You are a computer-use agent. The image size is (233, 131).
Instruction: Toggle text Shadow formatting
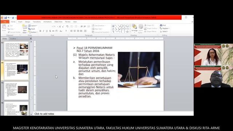click(x=50, y=31)
